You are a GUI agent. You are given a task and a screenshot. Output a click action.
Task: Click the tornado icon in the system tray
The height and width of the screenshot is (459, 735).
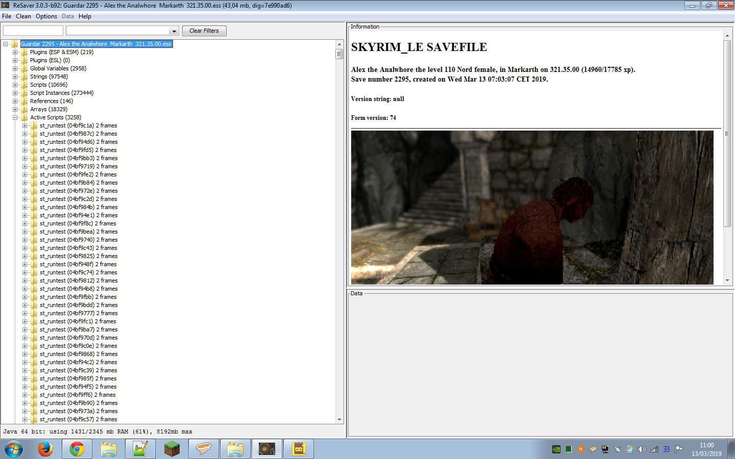[x=593, y=449]
